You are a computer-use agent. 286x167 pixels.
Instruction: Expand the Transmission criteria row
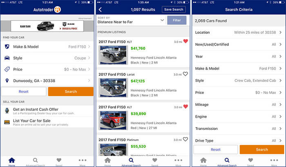click(x=238, y=128)
